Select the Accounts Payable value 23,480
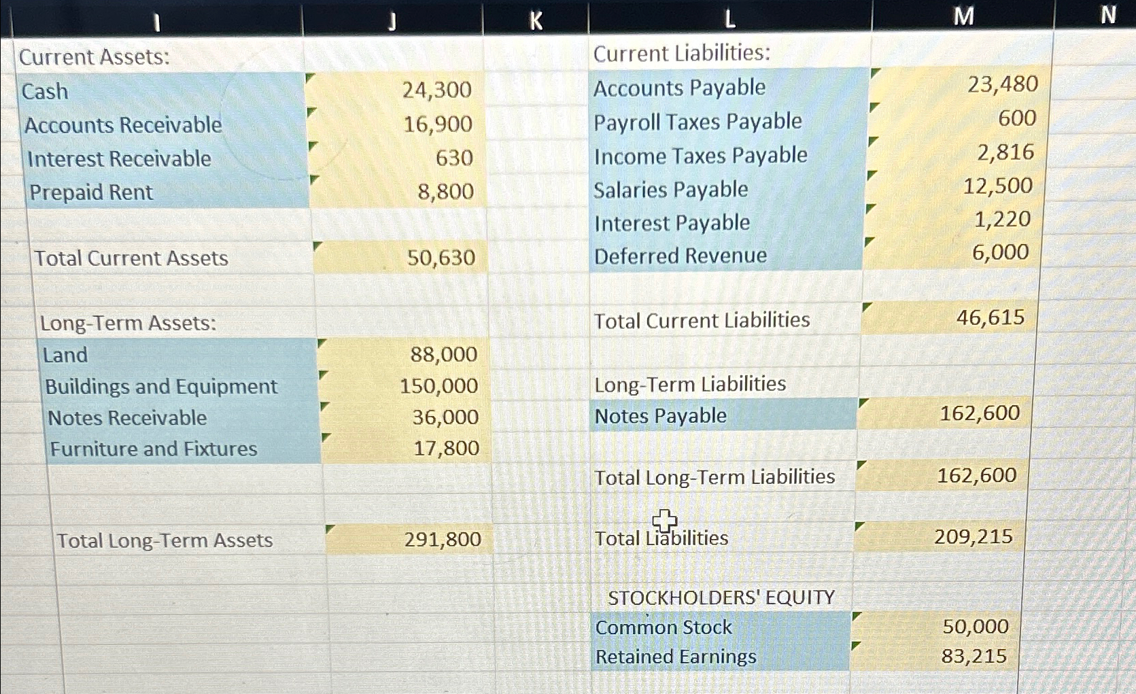 coord(959,84)
